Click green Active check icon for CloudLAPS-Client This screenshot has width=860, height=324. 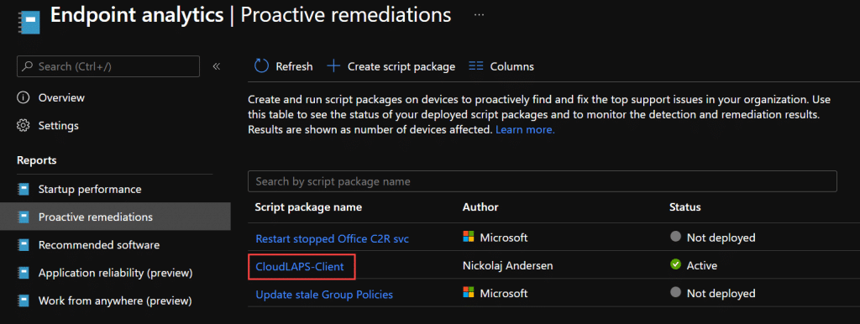pyautogui.click(x=675, y=264)
